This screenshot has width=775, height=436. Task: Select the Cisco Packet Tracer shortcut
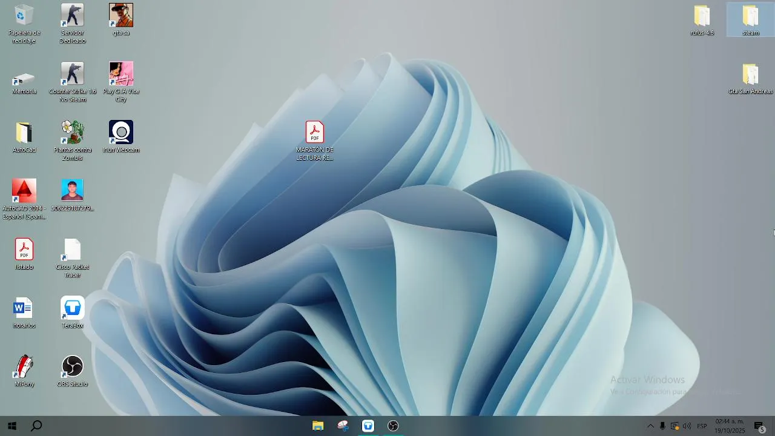[73, 257]
